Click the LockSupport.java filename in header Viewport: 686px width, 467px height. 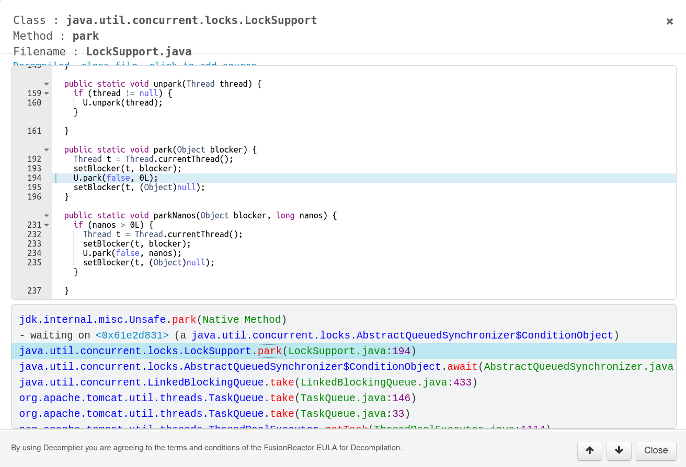(x=139, y=52)
